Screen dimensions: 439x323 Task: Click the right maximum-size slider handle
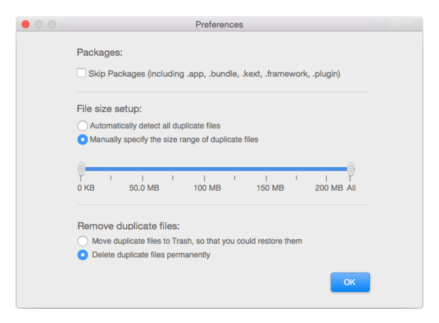(351, 168)
